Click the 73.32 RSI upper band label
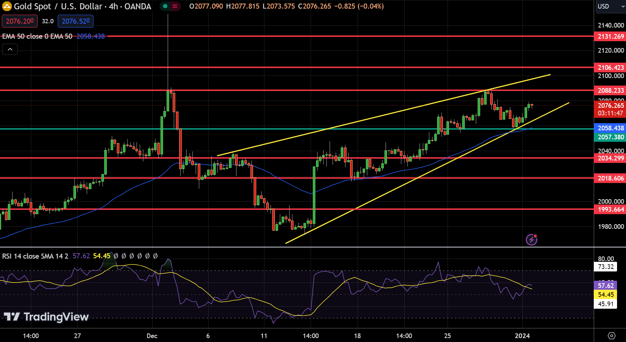Screen dimensions: 626x342 tap(606, 266)
